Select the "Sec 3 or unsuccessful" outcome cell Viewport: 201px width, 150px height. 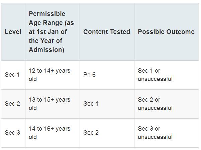155,133
